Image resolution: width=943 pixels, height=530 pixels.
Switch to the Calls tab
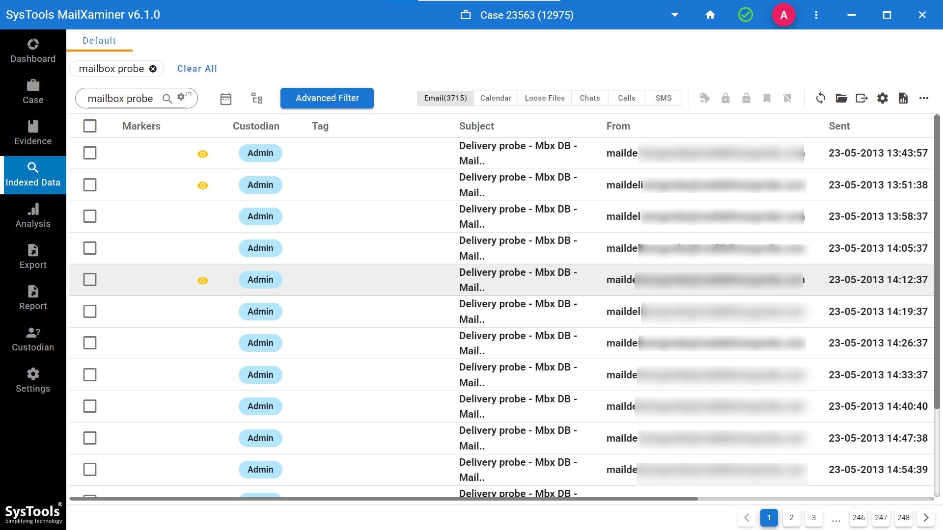coord(626,98)
